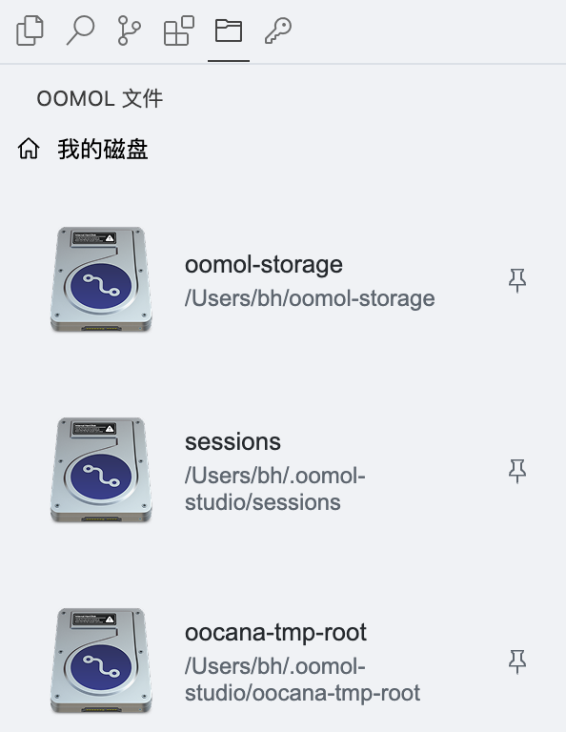Screen dimensions: 566x732
Task: Open the Extensions blocks icon
Action: 179,30
